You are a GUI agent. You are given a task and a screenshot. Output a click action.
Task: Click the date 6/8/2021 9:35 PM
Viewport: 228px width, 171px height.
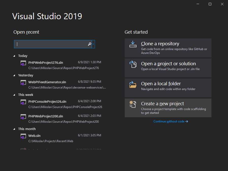pyautogui.click(x=89, y=82)
